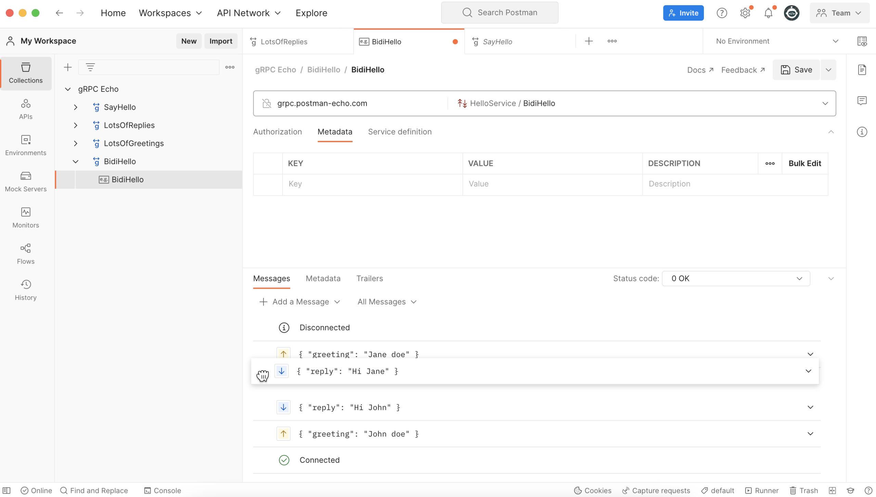The width and height of the screenshot is (876, 497).
Task: Click the APIs panel icon
Action: [x=25, y=109]
